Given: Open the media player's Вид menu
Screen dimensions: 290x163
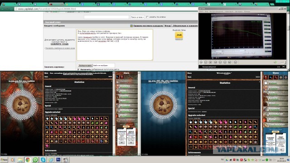Looking at the screenshot, I should pyautogui.click(x=206, y=11).
